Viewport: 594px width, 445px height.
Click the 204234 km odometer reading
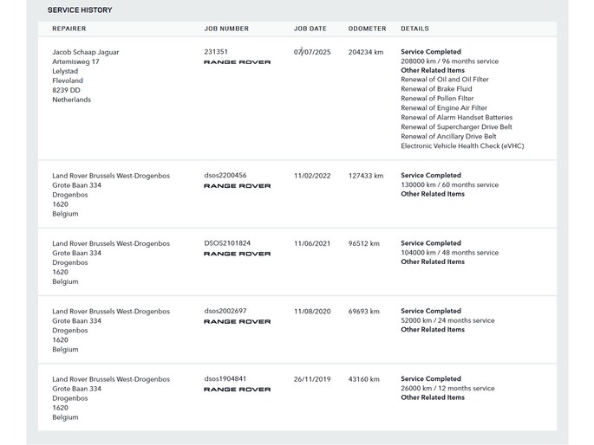366,52
